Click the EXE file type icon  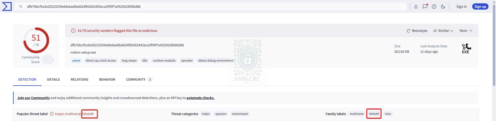(466, 49)
